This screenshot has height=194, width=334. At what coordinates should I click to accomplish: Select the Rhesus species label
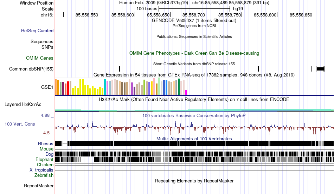(45, 143)
